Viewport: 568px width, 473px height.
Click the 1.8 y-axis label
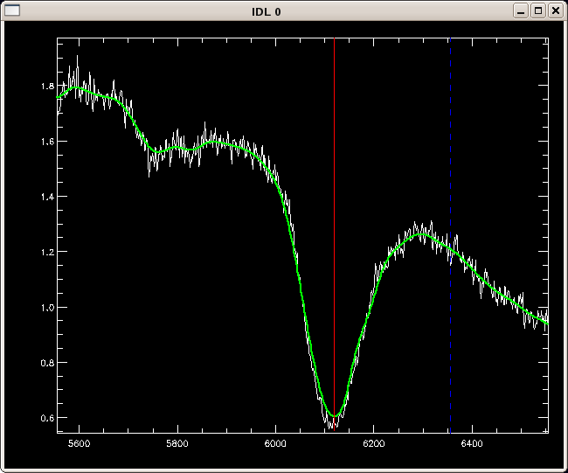[x=47, y=87]
